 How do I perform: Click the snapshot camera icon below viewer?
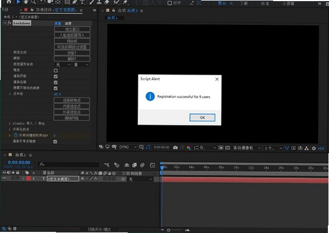(176, 148)
